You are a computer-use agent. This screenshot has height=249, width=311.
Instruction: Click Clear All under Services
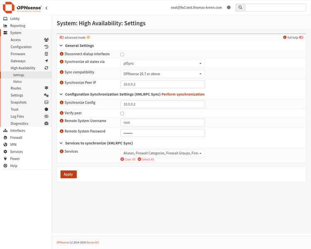click(128, 159)
